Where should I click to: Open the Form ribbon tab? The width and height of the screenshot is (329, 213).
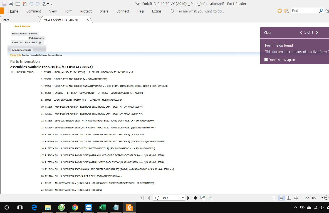tap(68, 11)
